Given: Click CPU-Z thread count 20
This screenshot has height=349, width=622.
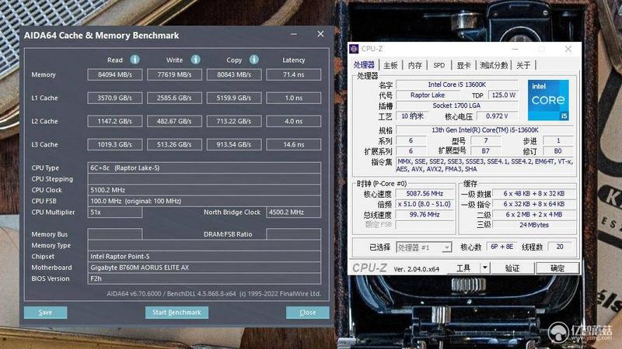Looking at the screenshot, I should coord(560,247).
